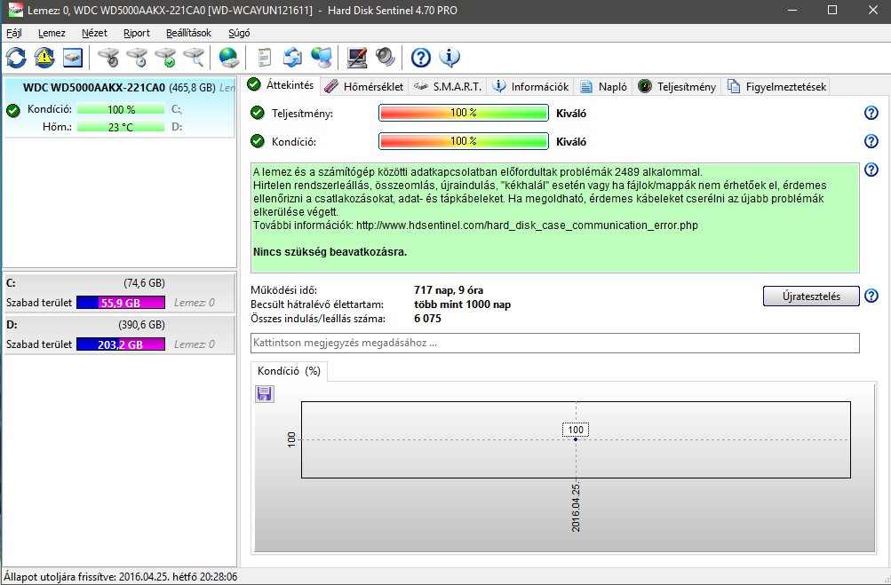Click the value több mint 1000 nap

tap(462, 304)
